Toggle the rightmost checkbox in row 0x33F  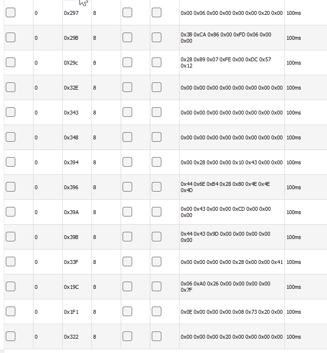click(157, 262)
